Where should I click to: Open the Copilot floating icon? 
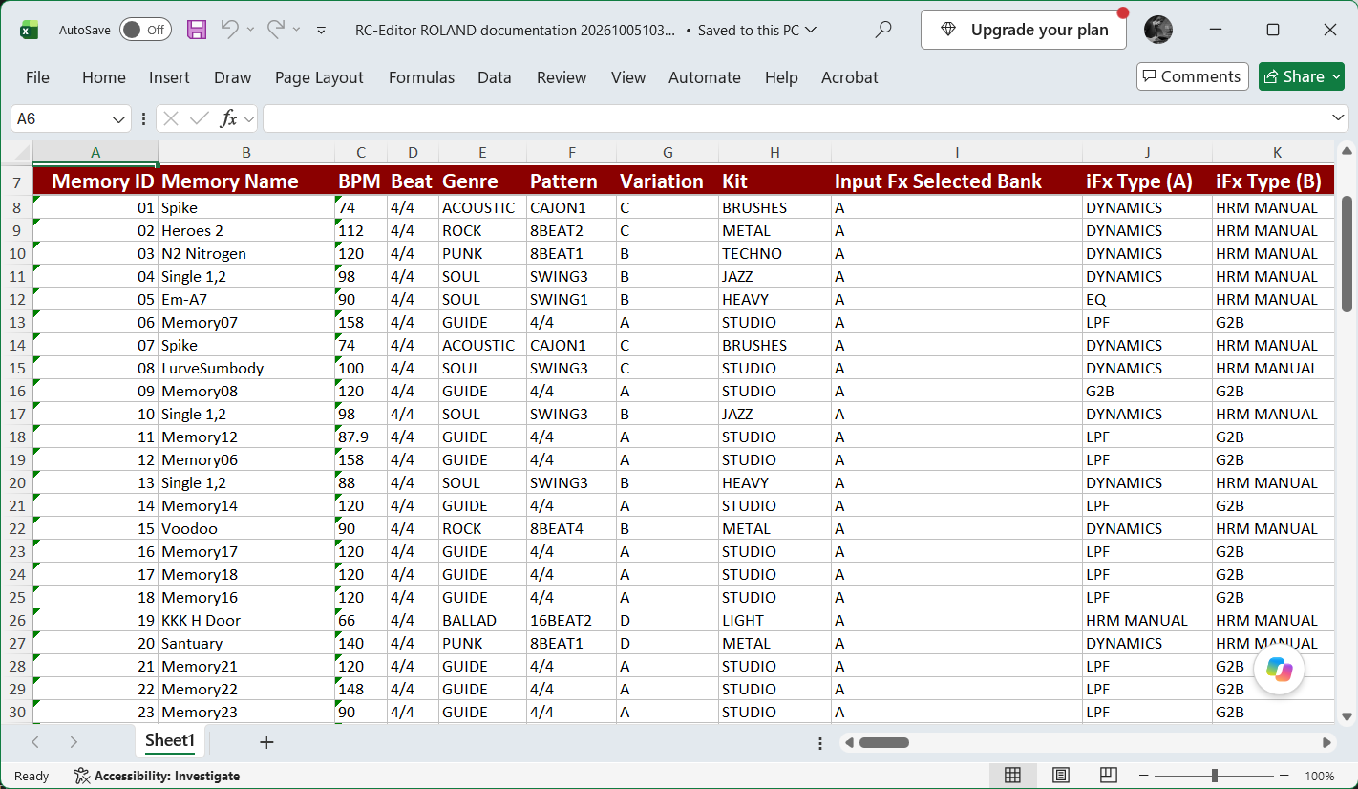(1280, 669)
